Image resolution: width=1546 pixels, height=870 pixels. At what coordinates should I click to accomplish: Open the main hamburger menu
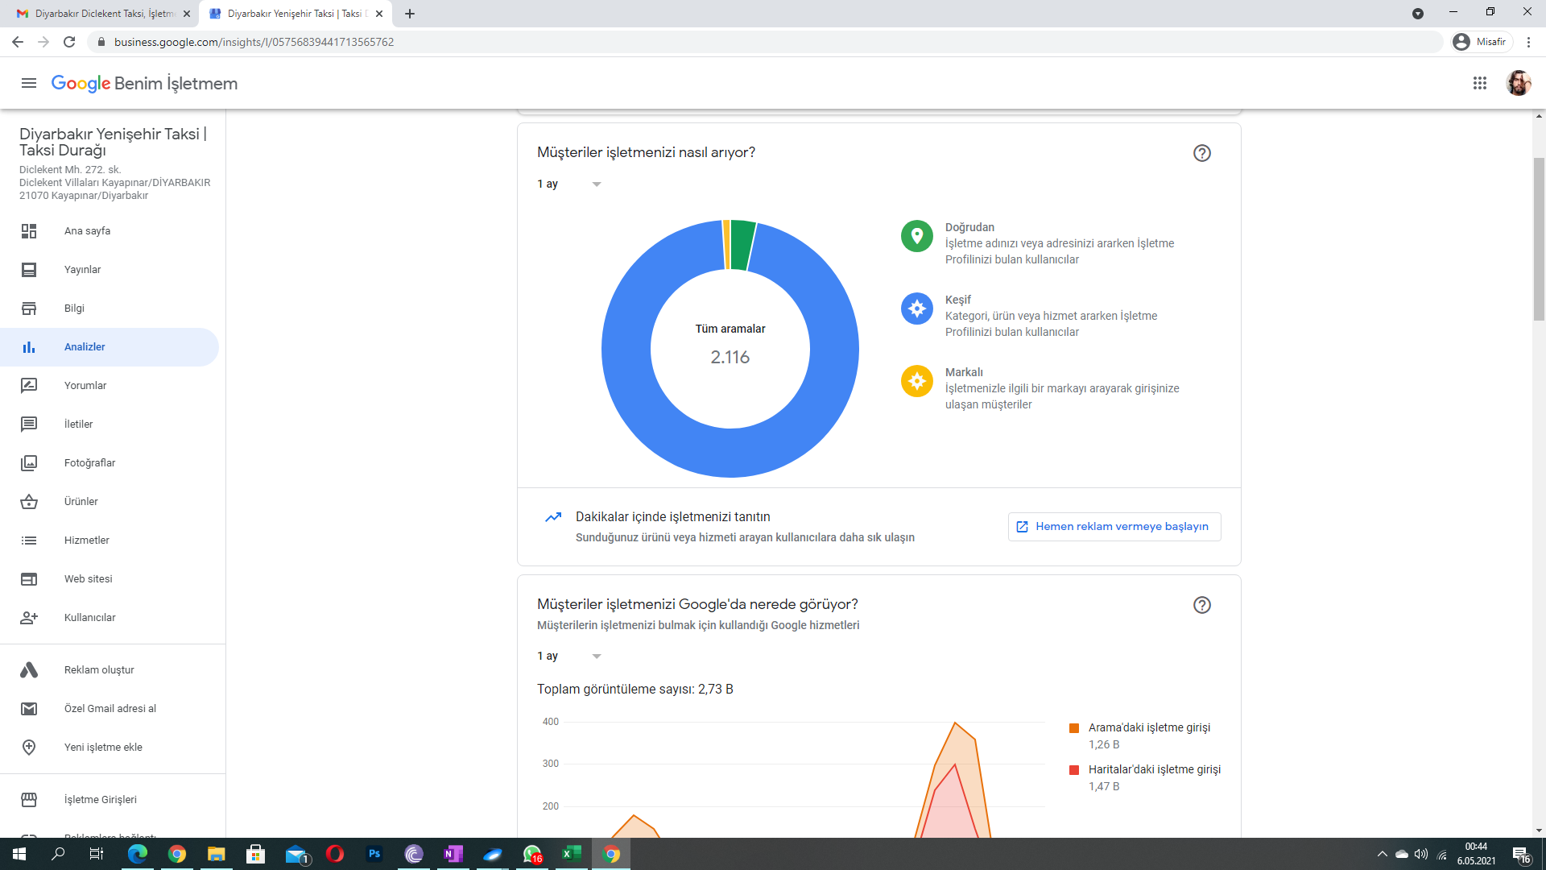click(29, 83)
